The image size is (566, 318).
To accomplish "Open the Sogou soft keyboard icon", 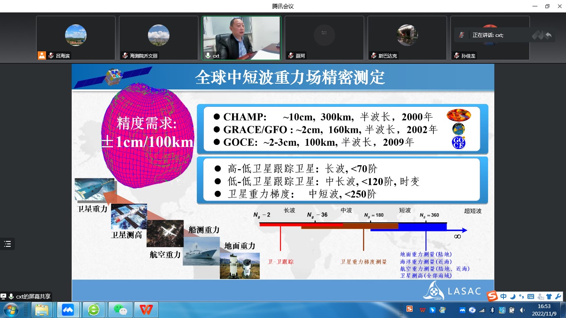I will coord(531,296).
